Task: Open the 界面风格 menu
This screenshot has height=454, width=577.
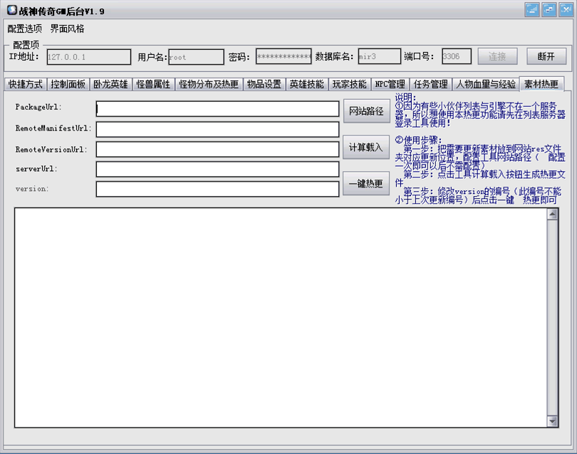Action: (68, 29)
